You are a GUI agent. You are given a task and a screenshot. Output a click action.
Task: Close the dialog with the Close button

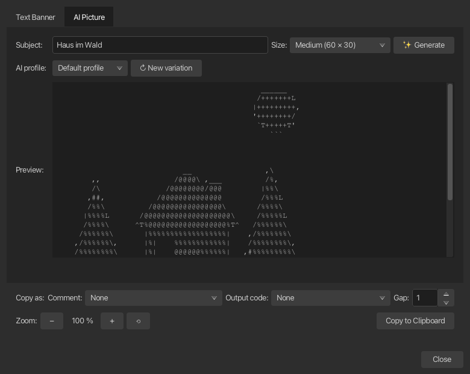pos(442,360)
